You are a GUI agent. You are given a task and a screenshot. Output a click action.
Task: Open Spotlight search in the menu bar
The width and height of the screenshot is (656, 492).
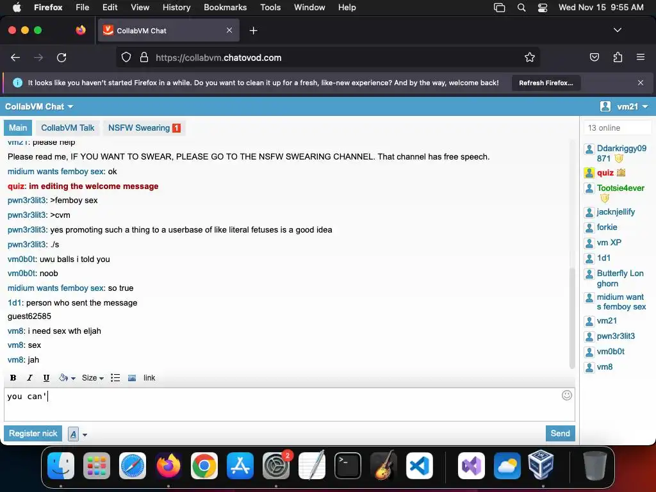[x=521, y=8]
